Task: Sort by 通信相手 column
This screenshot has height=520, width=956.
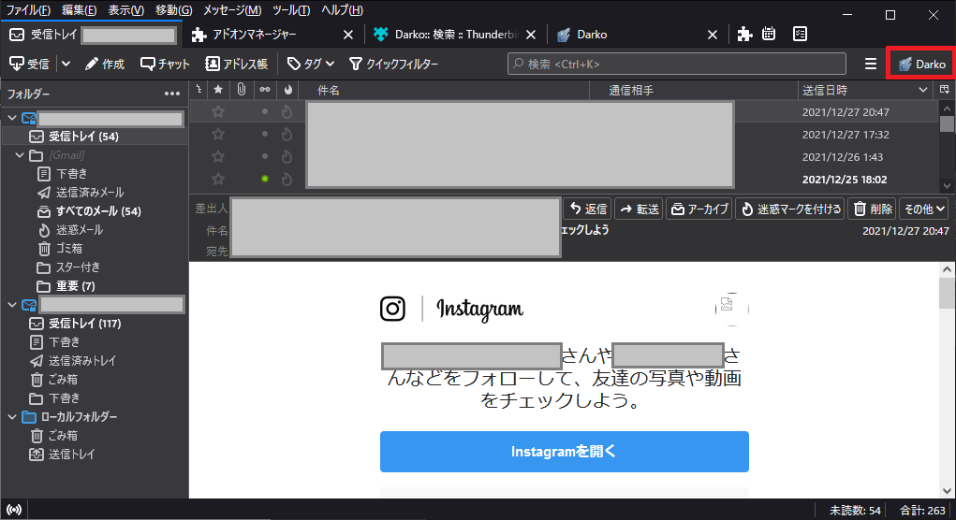Action: pyautogui.click(x=694, y=90)
